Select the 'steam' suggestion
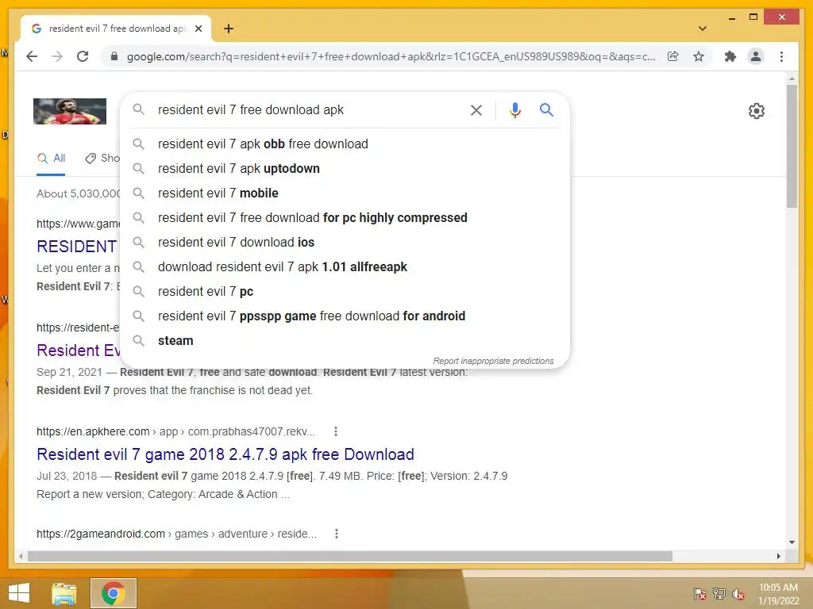 click(x=345, y=341)
